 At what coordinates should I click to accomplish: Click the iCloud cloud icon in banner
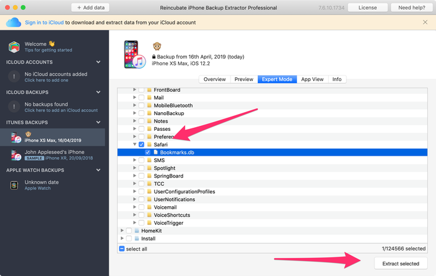tap(13, 22)
